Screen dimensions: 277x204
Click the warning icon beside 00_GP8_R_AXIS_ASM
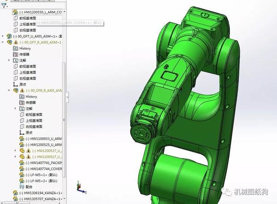[x=22, y=90]
